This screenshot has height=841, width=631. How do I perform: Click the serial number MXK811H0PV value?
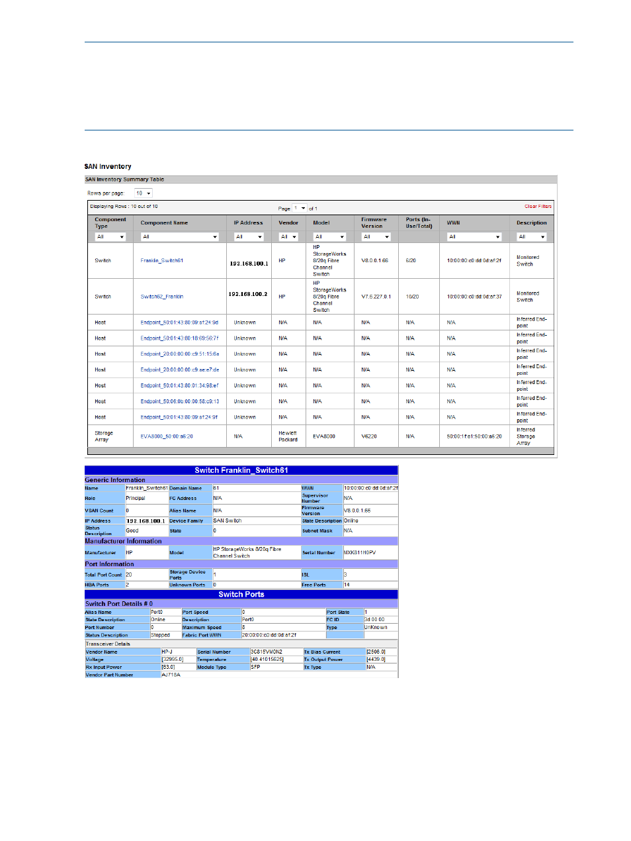click(x=360, y=552)
